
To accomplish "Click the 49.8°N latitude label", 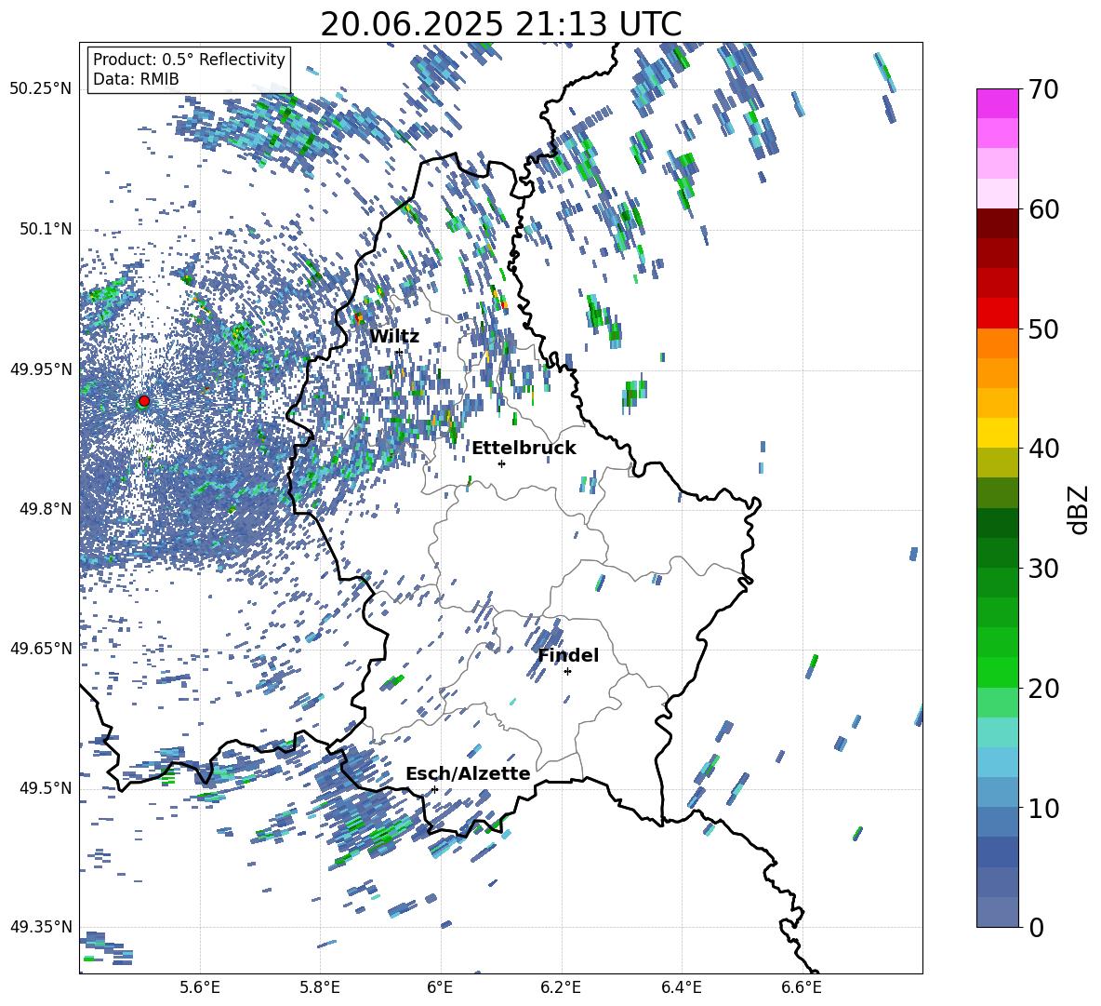I will [46, 509].
